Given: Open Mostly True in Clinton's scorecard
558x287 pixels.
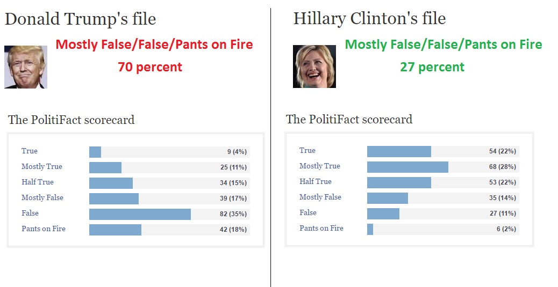Looking at the screenshot, I should (320, 166).
